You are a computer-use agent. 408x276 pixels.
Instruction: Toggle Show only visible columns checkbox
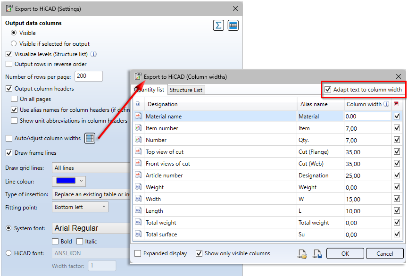point(199,253)
